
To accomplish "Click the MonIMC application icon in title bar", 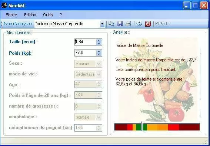I will point(4,5).
